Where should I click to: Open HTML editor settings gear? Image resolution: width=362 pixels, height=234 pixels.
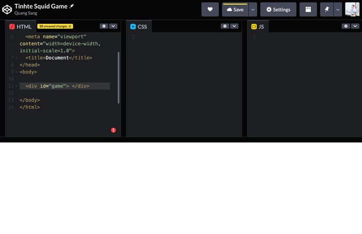click(x=103, y=26)
